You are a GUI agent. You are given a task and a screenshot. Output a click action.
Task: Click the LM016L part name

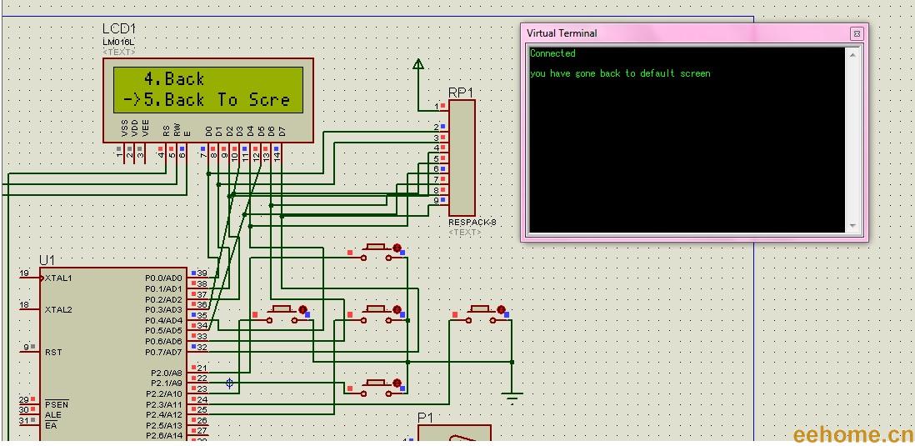coord(119,42)
